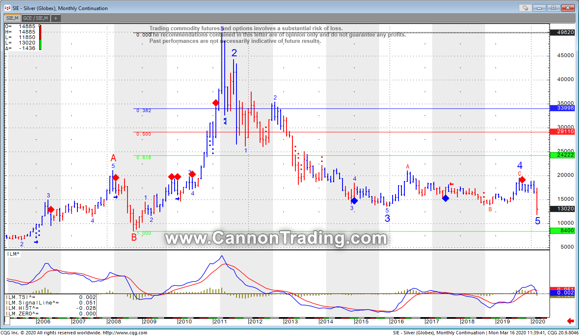Select the red diamond marker in 2006

[x=51, y=210]
